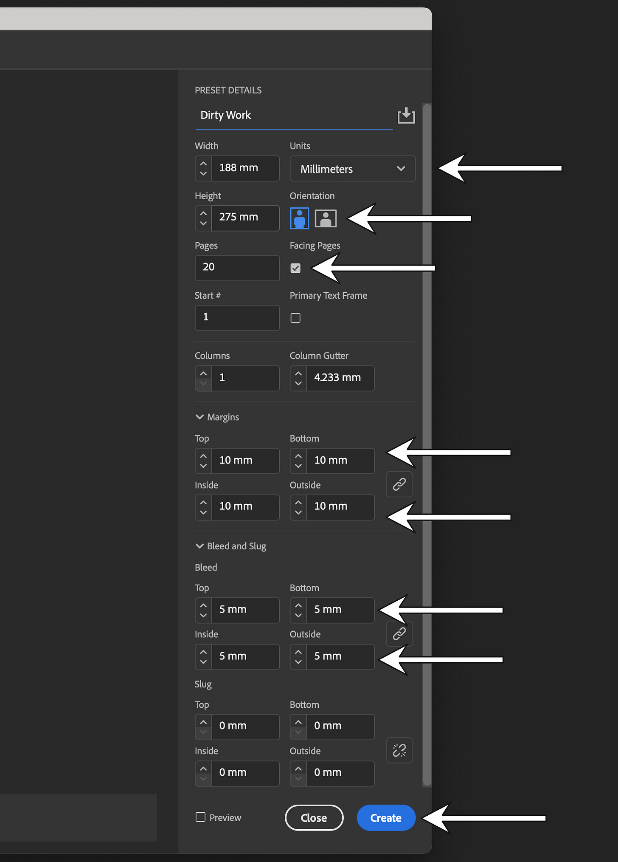
Task: Enable the Preview checkbox
Action: pyautogui.click(x=200, y=817)
